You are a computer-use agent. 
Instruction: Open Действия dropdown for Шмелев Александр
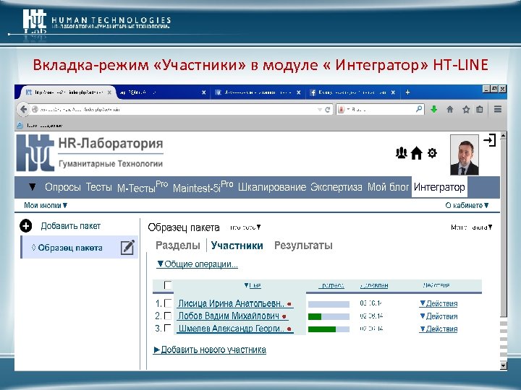(439, 329)
